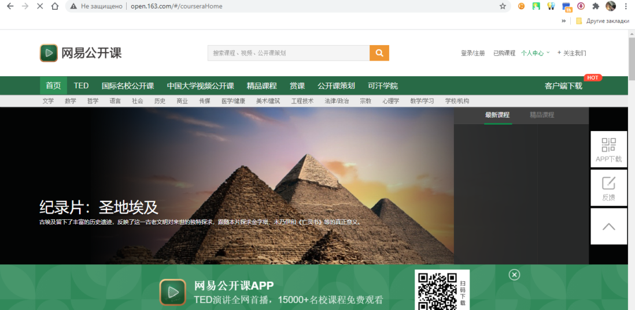Screen dimensions: 635x310
Task: Open the TED navigation tab
Action: (x=81, y=85)
